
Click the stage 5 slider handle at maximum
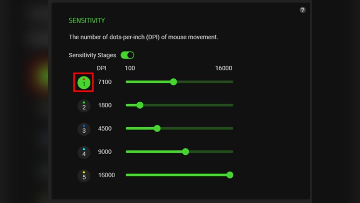(x=230, y=175)
